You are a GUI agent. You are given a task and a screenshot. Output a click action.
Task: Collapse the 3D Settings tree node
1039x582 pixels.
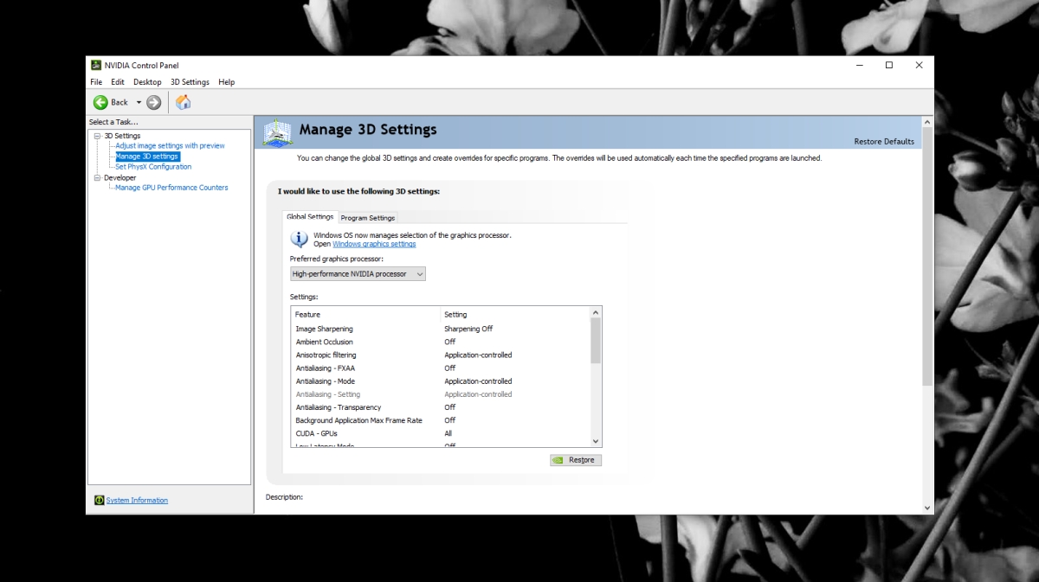coord(97,136)
